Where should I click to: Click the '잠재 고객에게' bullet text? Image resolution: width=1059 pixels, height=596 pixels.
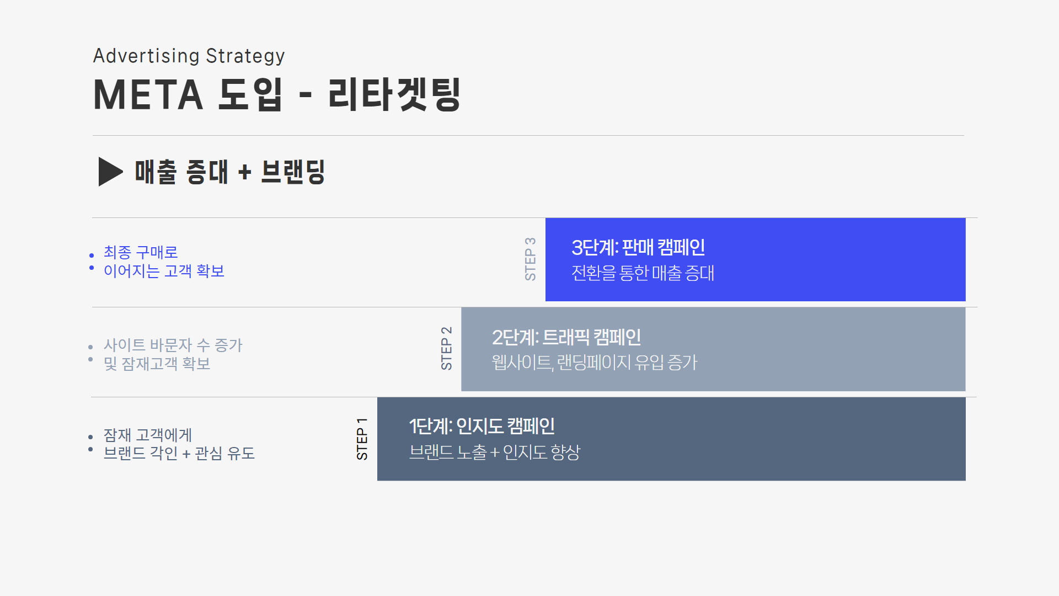(148, 435)
